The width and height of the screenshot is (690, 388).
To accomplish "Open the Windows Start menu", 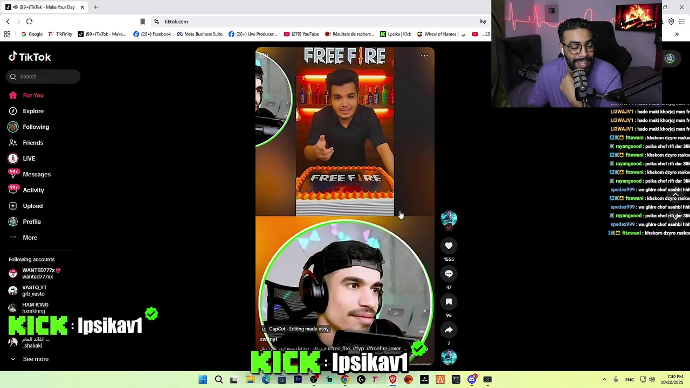I will click(x=203, y=379).
